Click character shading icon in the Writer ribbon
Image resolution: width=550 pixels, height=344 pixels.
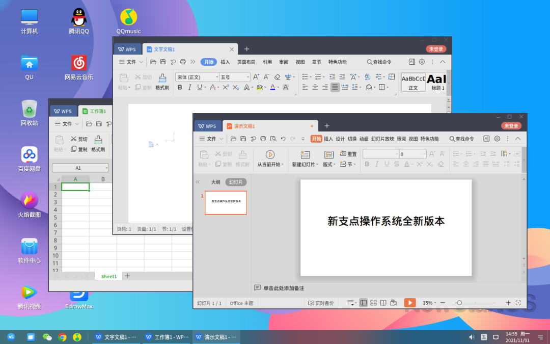286,87
